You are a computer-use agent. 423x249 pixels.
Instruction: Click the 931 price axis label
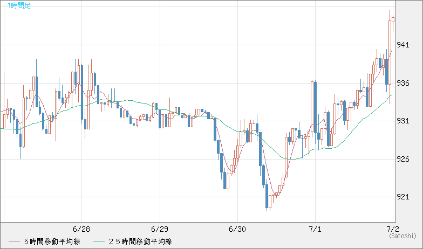(x=403, y=121)
